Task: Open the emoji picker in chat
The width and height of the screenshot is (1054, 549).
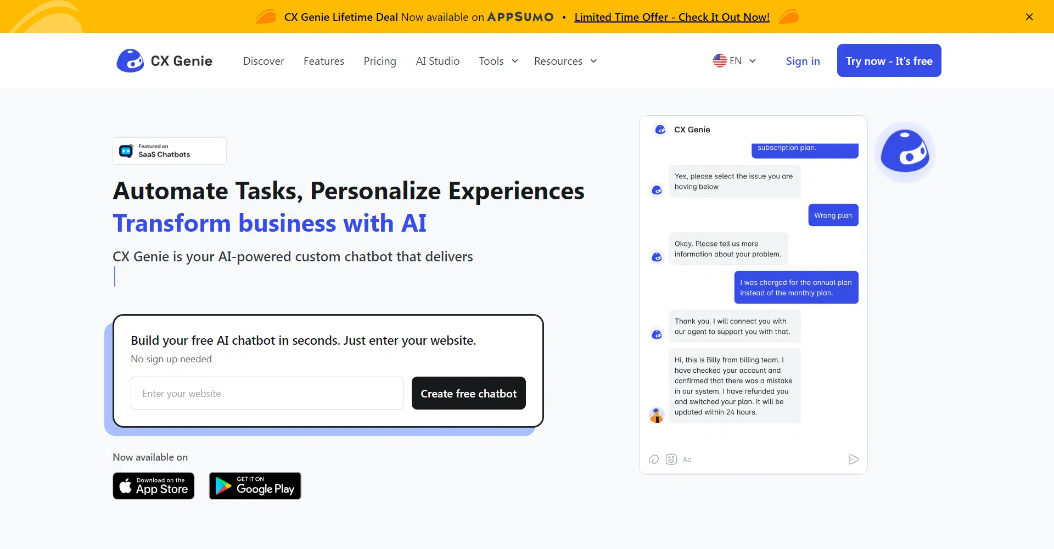Action: (671, 460)
